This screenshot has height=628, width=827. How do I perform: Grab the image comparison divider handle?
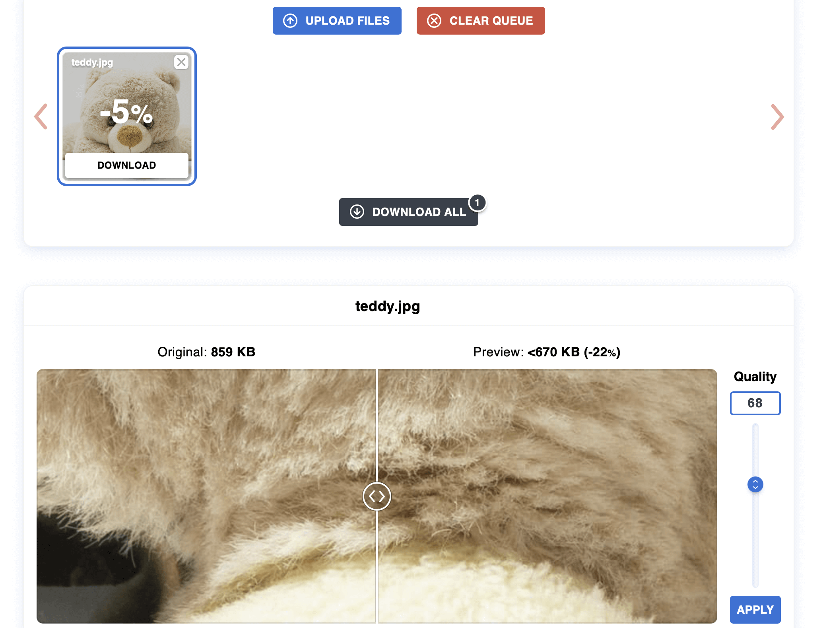point(377,496)
